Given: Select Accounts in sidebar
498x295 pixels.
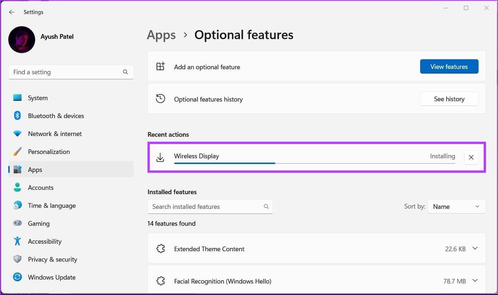Looking at the screenshot, I should coord(71,187).
